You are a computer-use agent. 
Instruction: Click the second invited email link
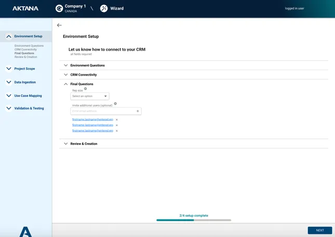click(x=93, y=125)
